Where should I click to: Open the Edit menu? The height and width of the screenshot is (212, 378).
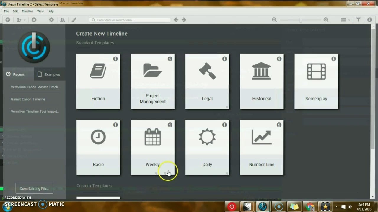tap(15, 11)
